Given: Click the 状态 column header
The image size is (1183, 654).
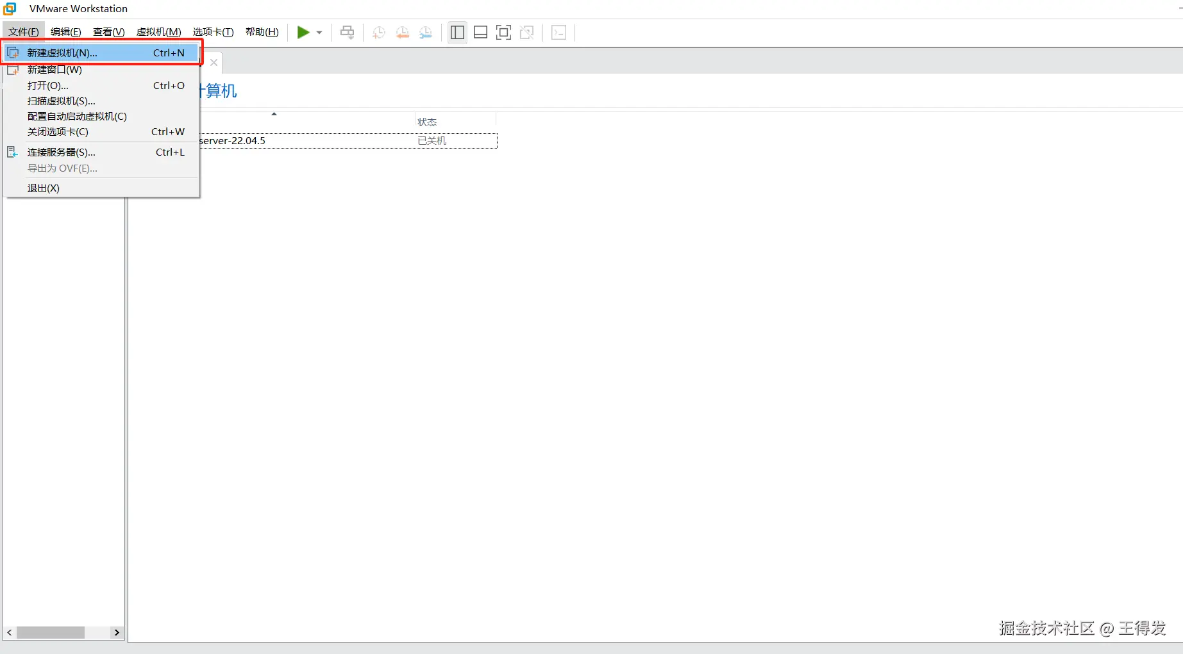Looking at the screenshot, I should coord(455,122).
